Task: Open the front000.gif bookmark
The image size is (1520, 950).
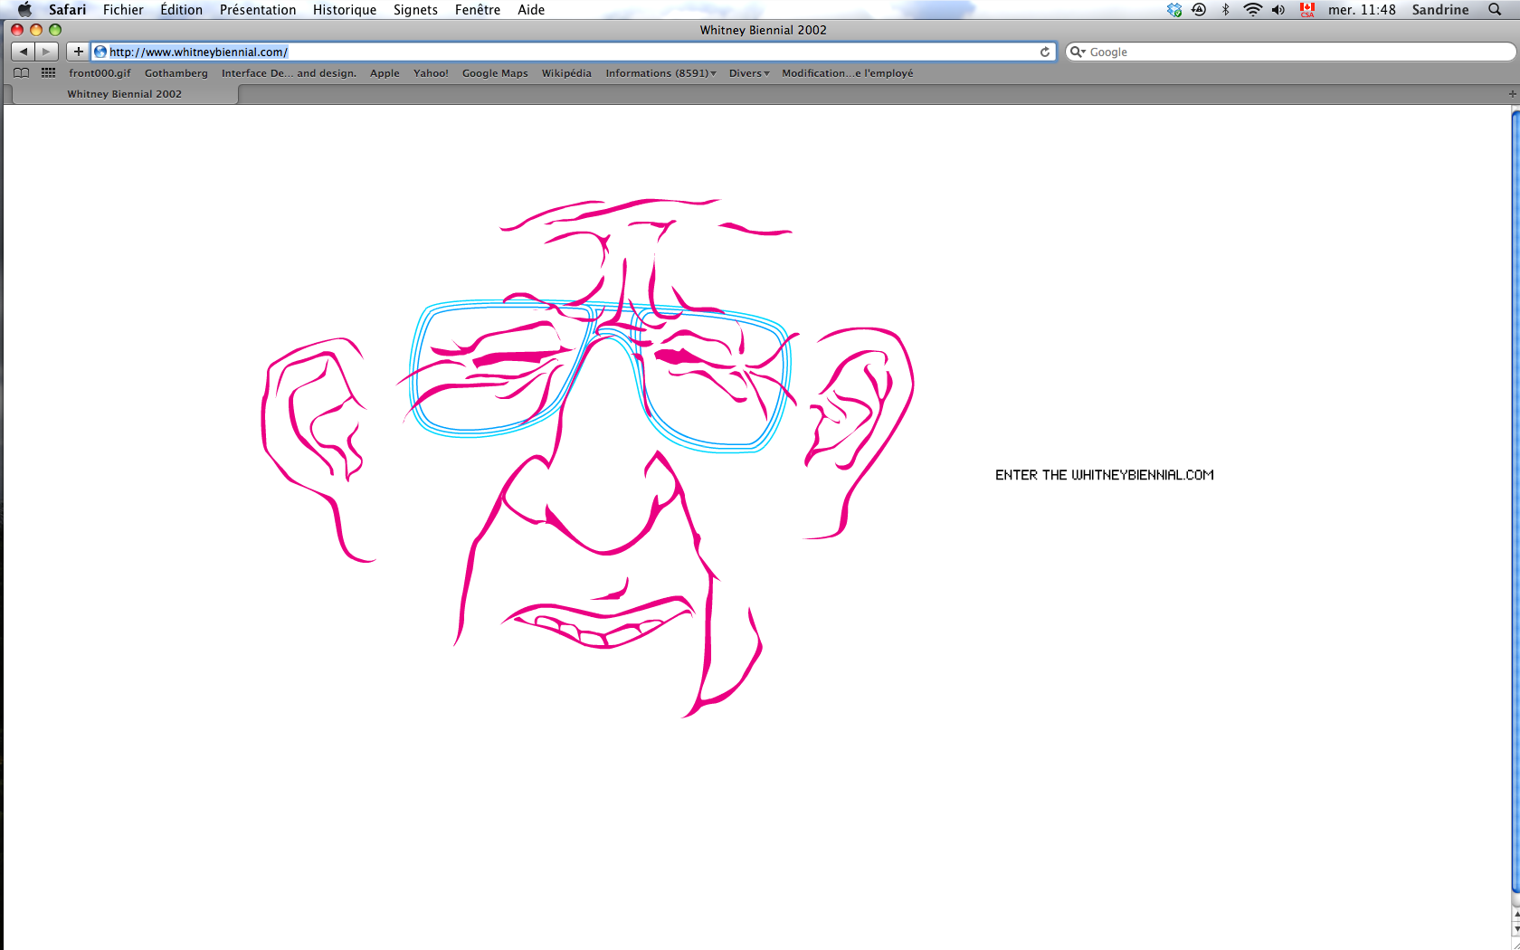Action: tap(100, 73)
